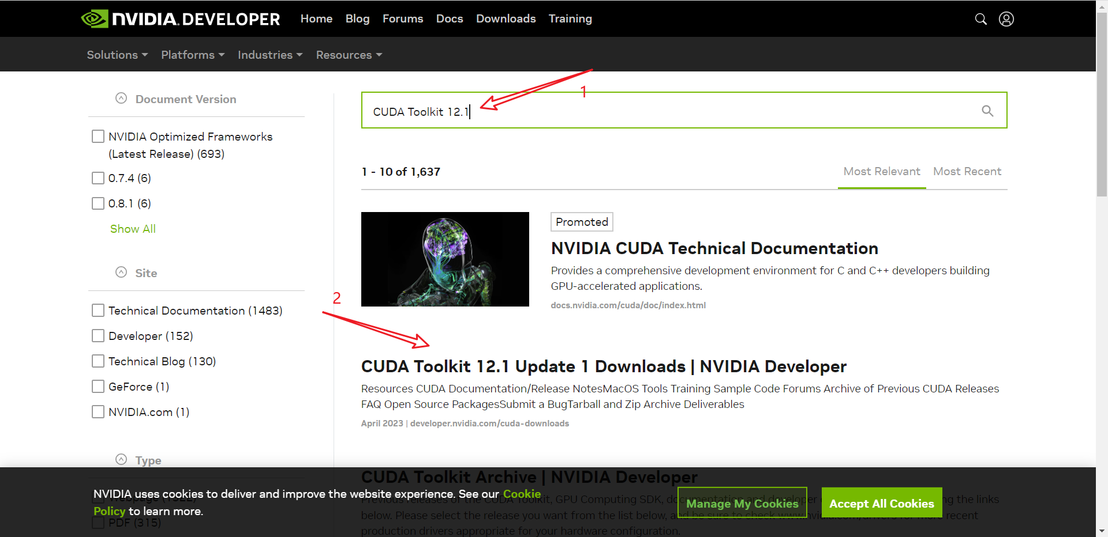Collapse the Site filter section

pos(121,273)
